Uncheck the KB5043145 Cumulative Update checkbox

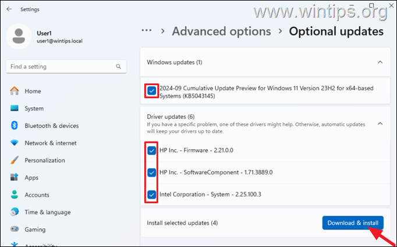pyautogui.click(x=152, y=91)
